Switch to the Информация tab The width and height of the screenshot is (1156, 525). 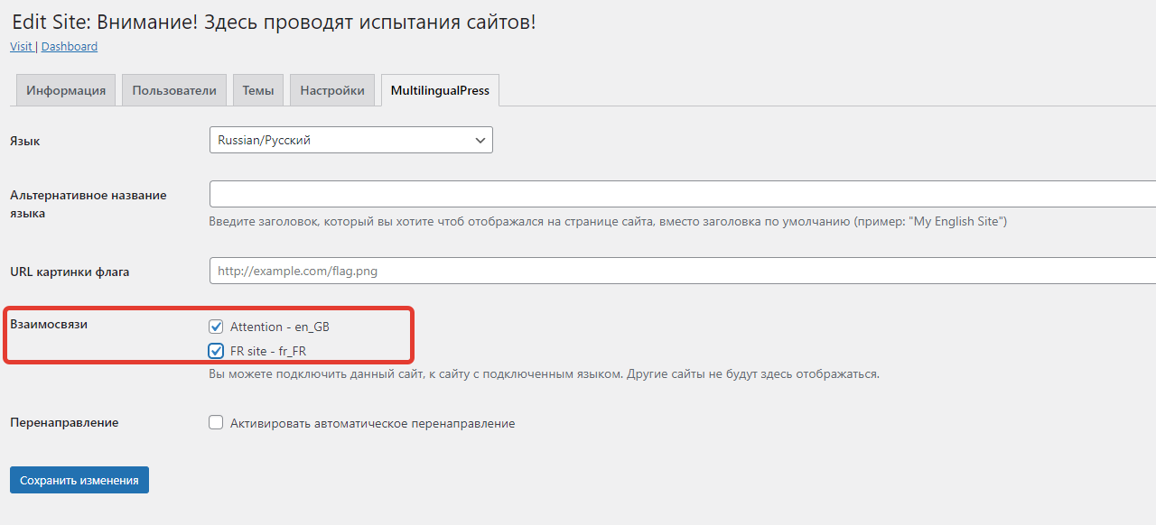click(66, 90)
